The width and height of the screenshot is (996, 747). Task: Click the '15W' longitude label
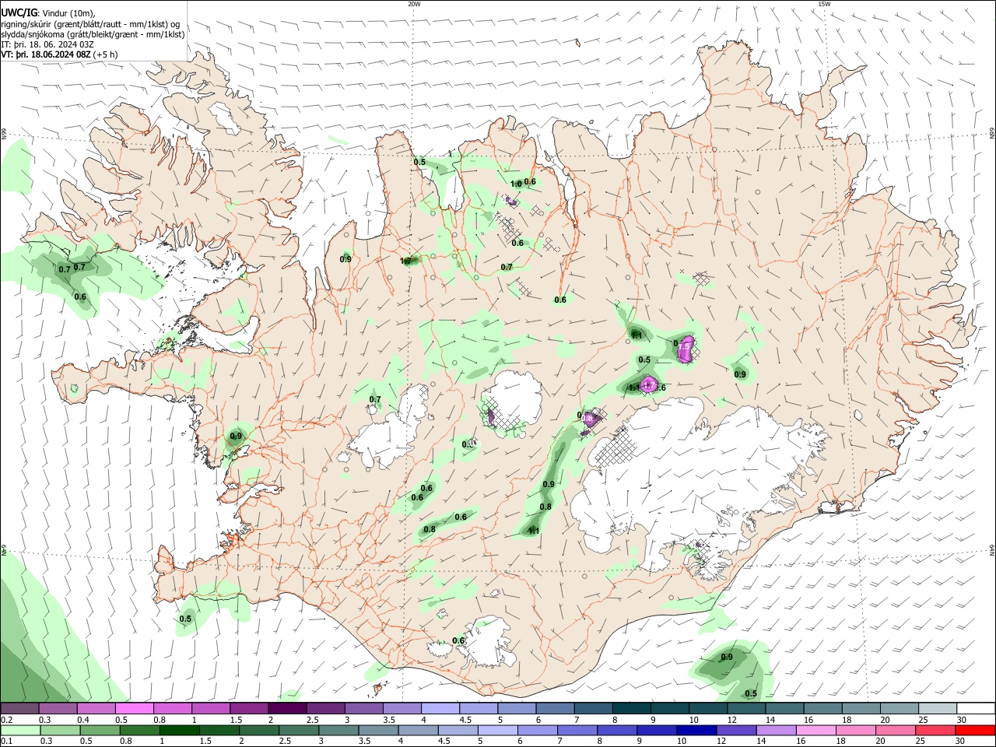(x=824, y=4)
